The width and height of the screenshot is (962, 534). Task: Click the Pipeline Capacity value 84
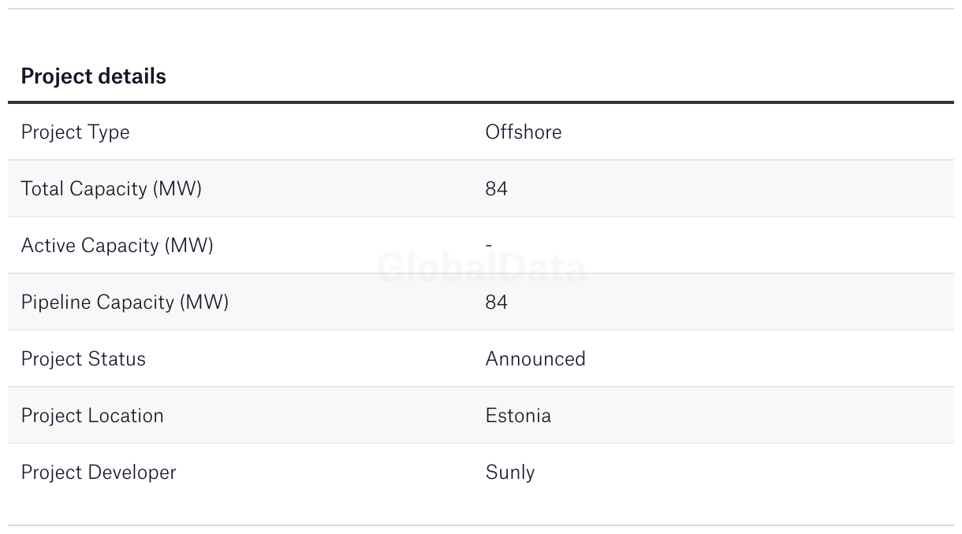click(x=496, y=302)
